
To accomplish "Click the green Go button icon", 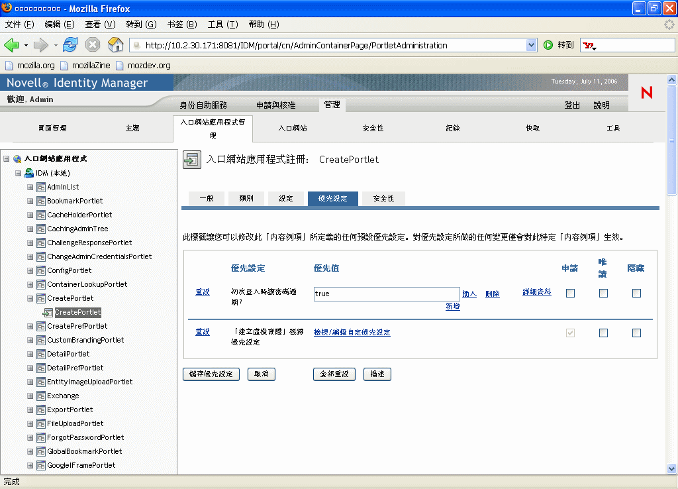I will [548, 45].
